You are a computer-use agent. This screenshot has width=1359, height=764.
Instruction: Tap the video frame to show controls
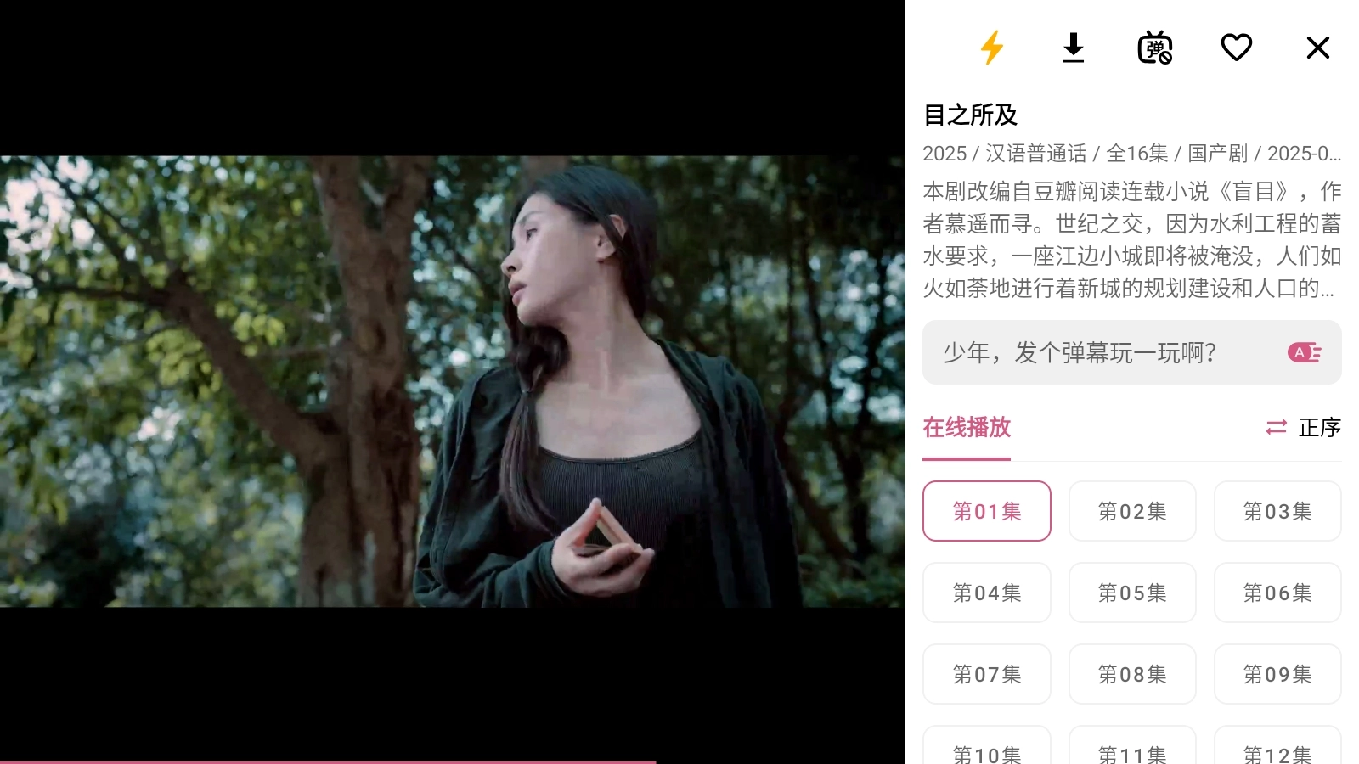(452, 381)
